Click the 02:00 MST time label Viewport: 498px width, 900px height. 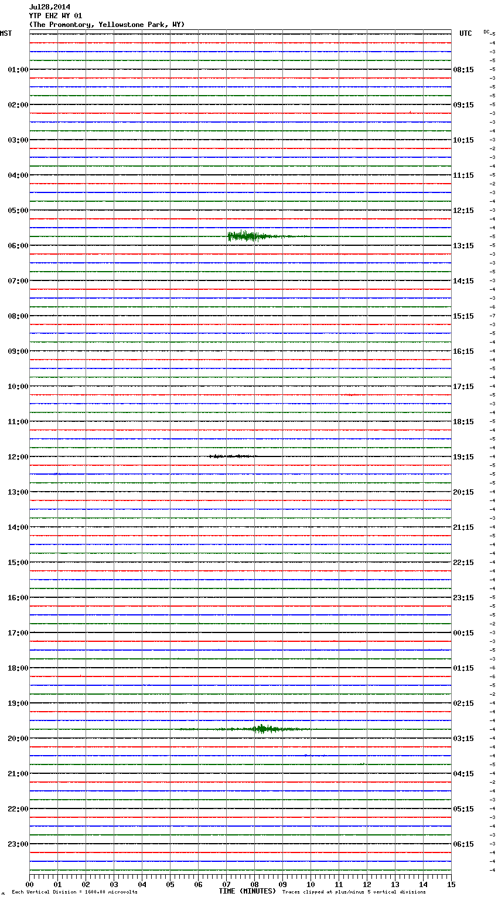click(x=18, y=105)
